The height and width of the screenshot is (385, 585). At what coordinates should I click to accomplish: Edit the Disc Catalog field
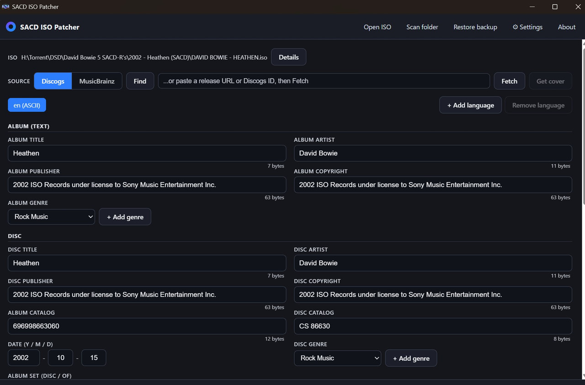click(433, 326)
